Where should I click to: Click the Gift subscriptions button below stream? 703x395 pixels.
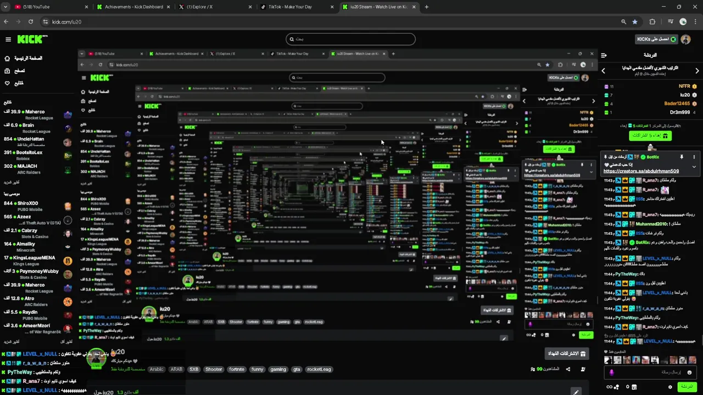coord(567,353)
